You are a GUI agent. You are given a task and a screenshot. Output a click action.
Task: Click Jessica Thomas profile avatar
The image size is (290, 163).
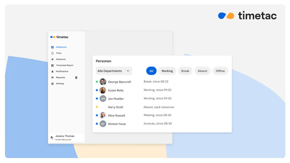click(52, 138)
